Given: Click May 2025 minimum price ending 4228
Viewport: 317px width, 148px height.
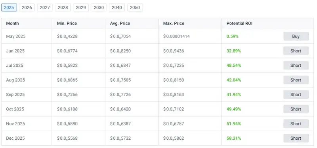Looking at the screenshot, I should 67,36.
